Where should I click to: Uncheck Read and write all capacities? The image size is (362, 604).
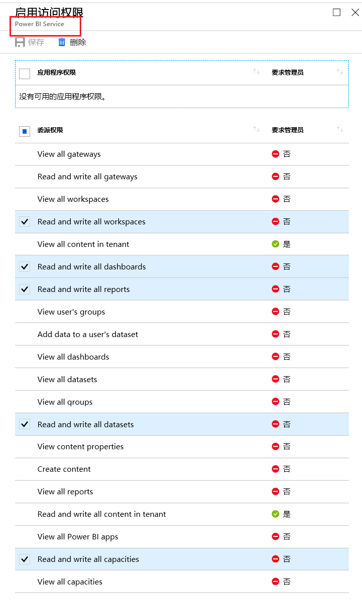[x=25, y=559]
